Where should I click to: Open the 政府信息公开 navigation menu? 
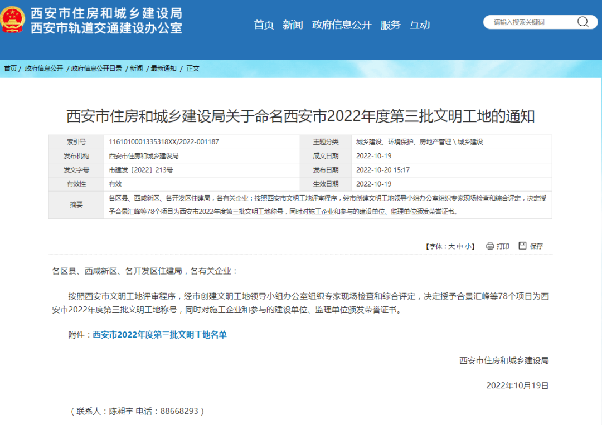[341, 25]
